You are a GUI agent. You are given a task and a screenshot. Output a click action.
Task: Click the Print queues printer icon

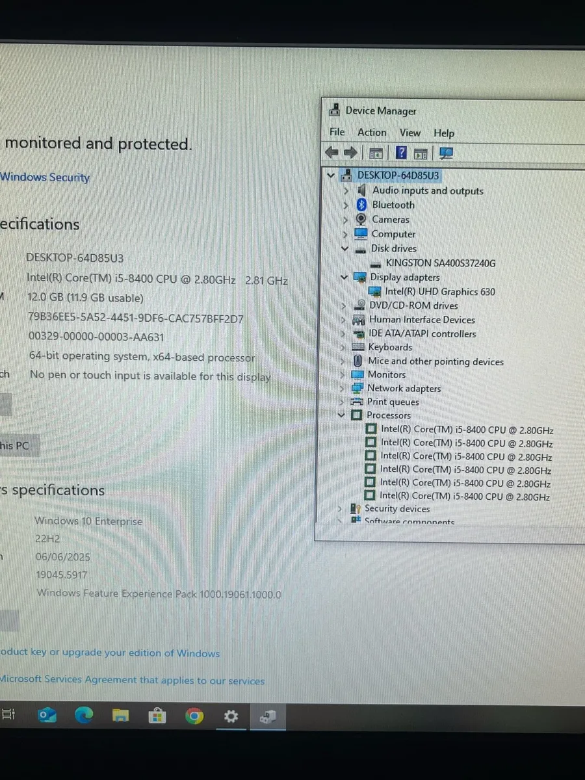point(357,402)
